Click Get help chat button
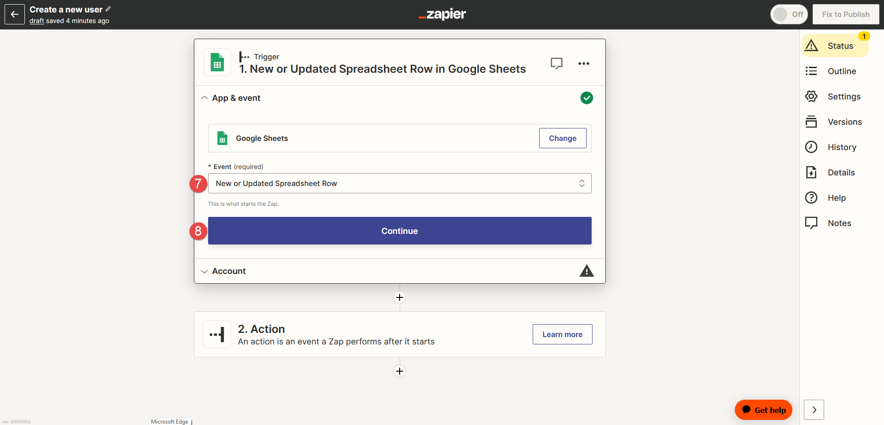Viewport: 884px width, 425px height. click(x=763, y=410)
